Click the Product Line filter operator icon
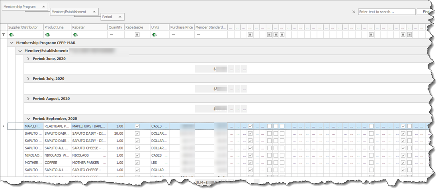The height and width of the screenshot is (193, 442). (47, 35)
